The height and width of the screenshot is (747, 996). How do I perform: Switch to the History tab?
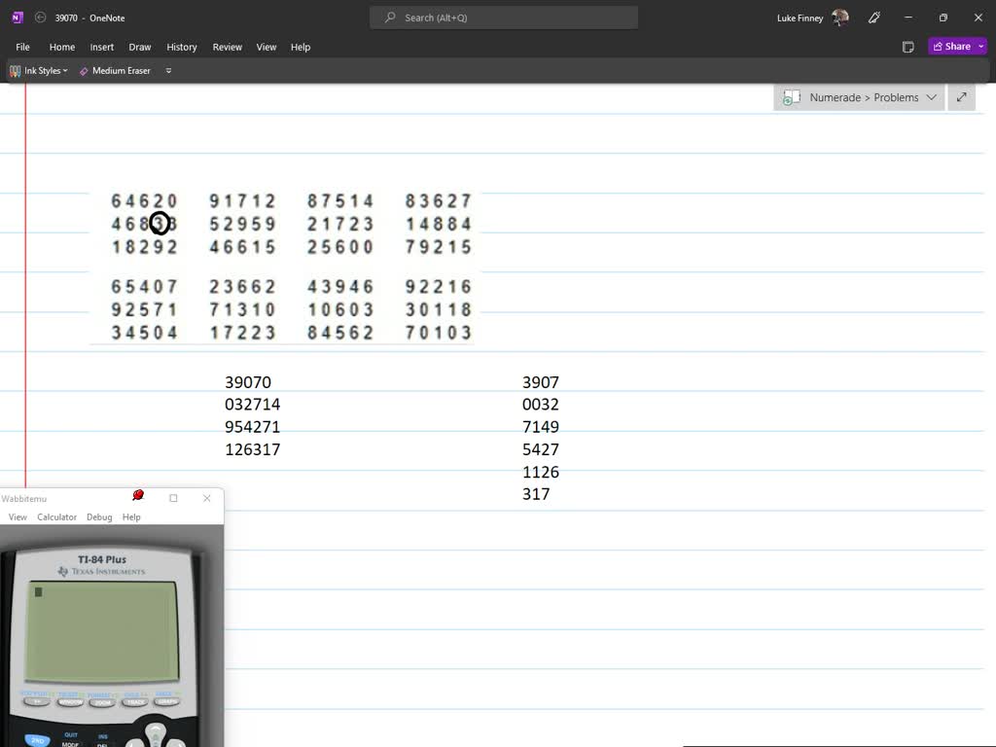click(x=182, y=47)
